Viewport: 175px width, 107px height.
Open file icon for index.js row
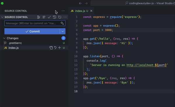51,48
